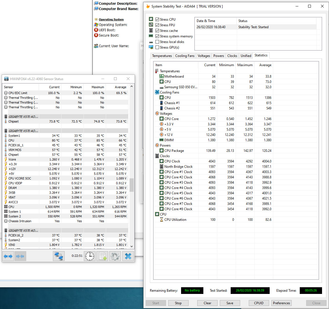
Task: Click the Clear button
Action: pyautogui.click(x=207, y=303)
